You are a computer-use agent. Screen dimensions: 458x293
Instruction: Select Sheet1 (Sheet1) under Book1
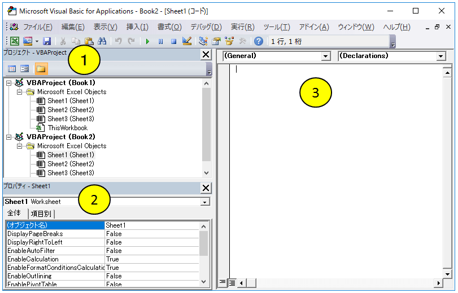click(x=71, y=101)
